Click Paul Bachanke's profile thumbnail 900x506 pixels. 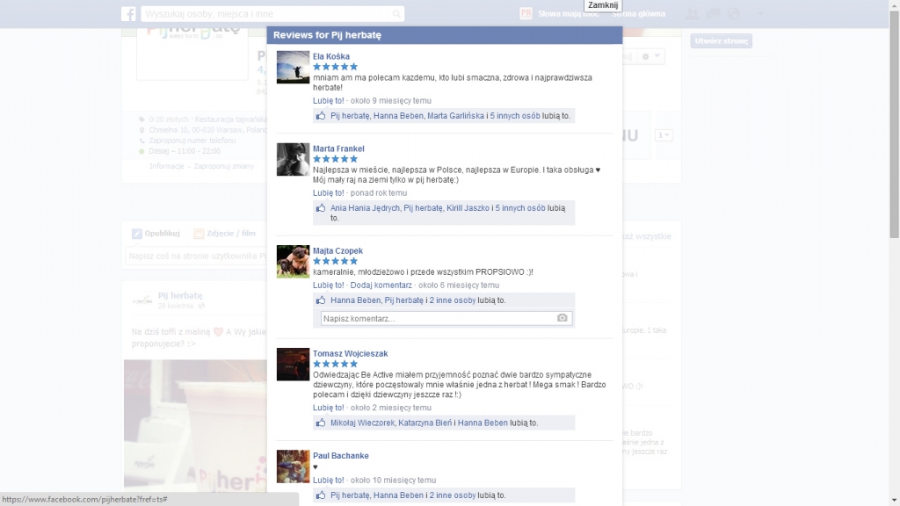[x=293, y=466]
